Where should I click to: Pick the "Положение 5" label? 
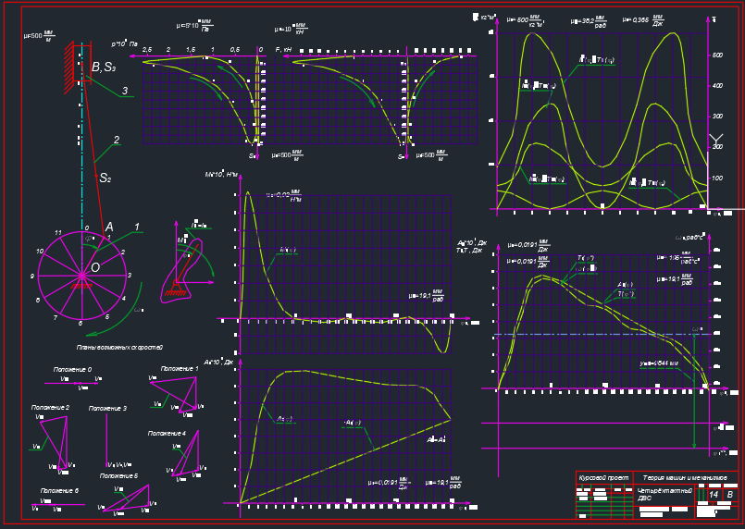[x=118, y=475]
